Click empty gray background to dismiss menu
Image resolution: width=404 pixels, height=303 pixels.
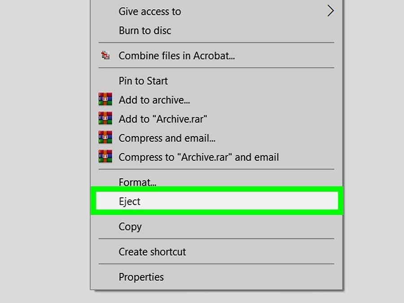click(45, 180)
